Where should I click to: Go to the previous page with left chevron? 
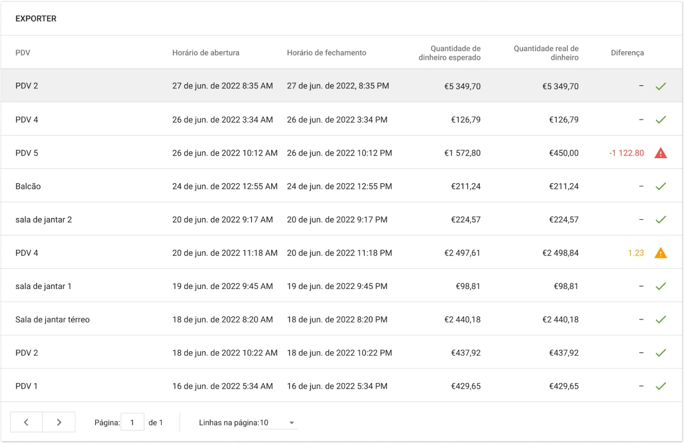[26, 422]
